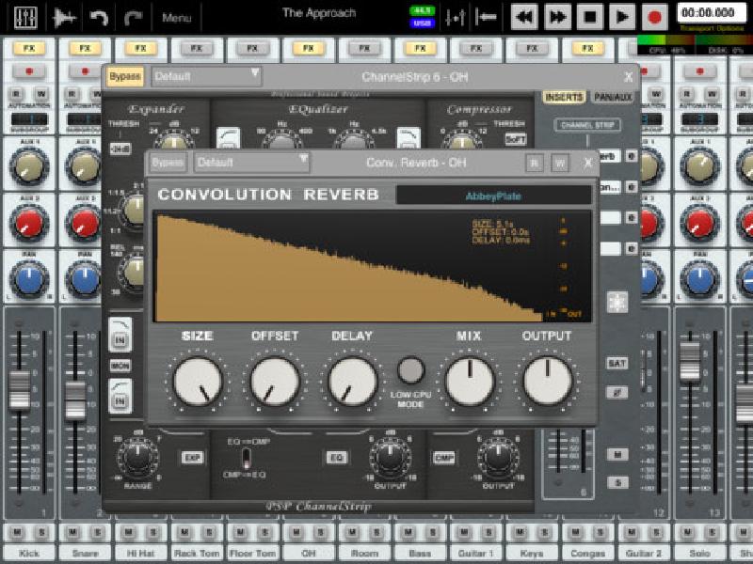Image resolution: width=753 pixels, height=564 pixels.
Task: Toggle power on fourth insert slot
Action: pyautogui.click(x=632, y=248)
